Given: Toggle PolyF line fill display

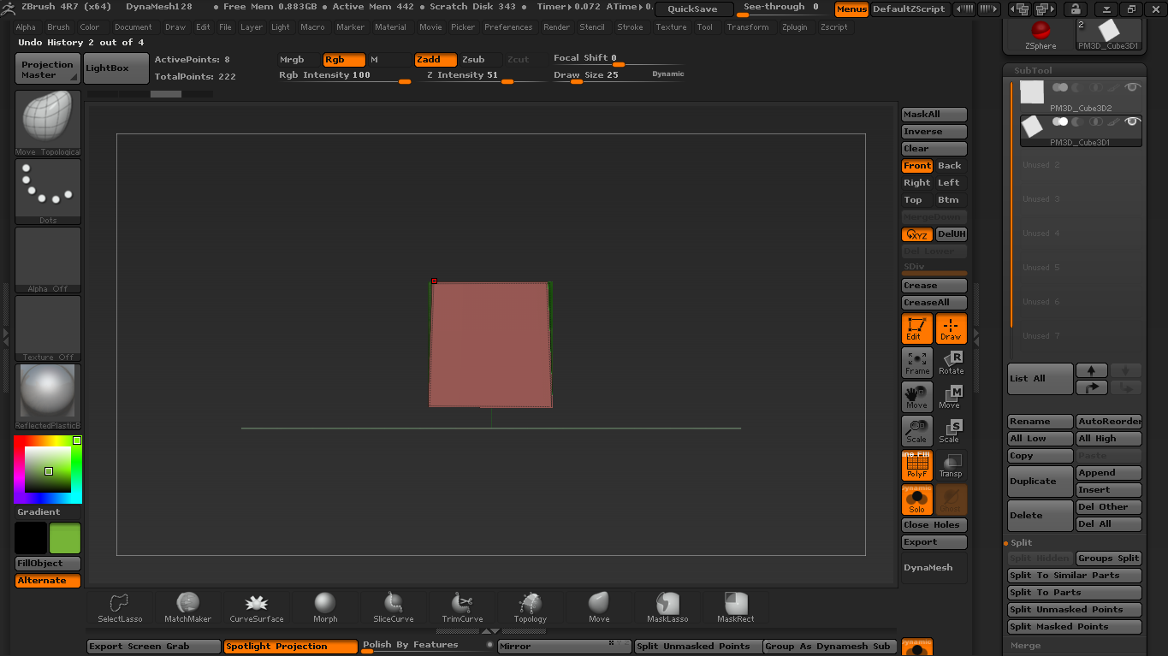Looking at the screenshot, I should pos(917,465).
